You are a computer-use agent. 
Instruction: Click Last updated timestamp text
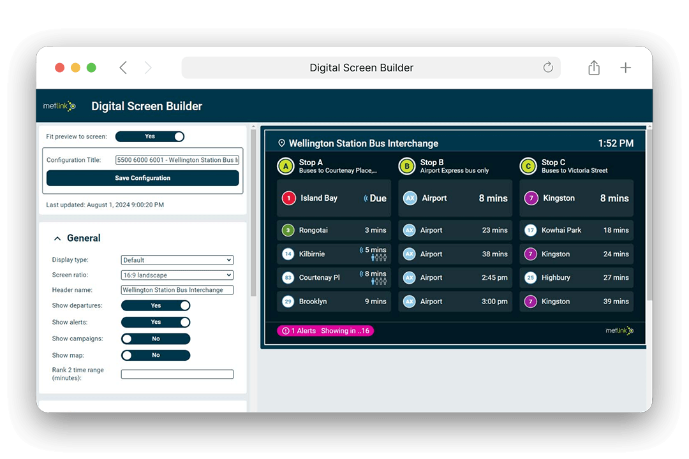point(105,205)
